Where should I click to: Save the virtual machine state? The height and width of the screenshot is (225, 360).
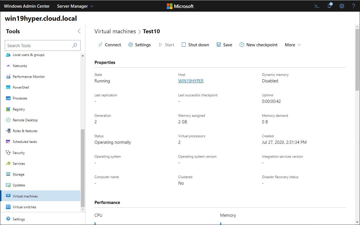(x=224, y=45)
